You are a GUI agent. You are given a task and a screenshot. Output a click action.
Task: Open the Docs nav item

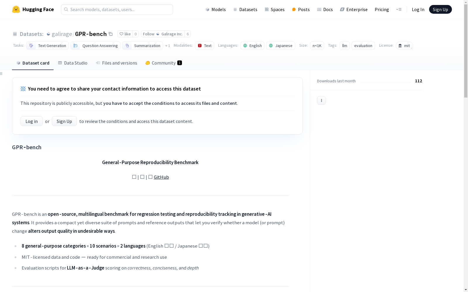[325, 9]
